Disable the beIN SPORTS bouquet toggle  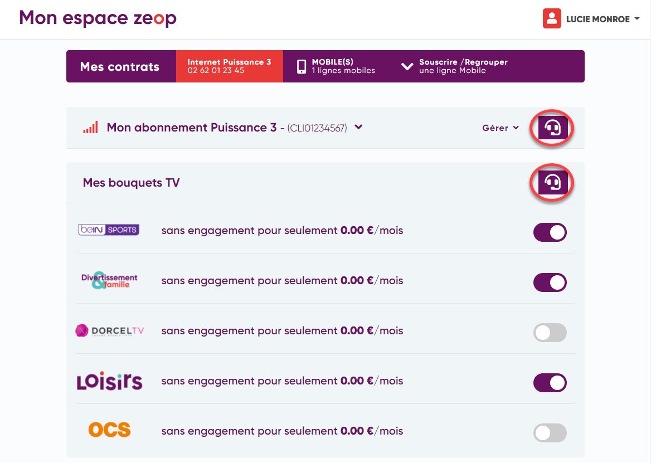click(x=550, y=232)
